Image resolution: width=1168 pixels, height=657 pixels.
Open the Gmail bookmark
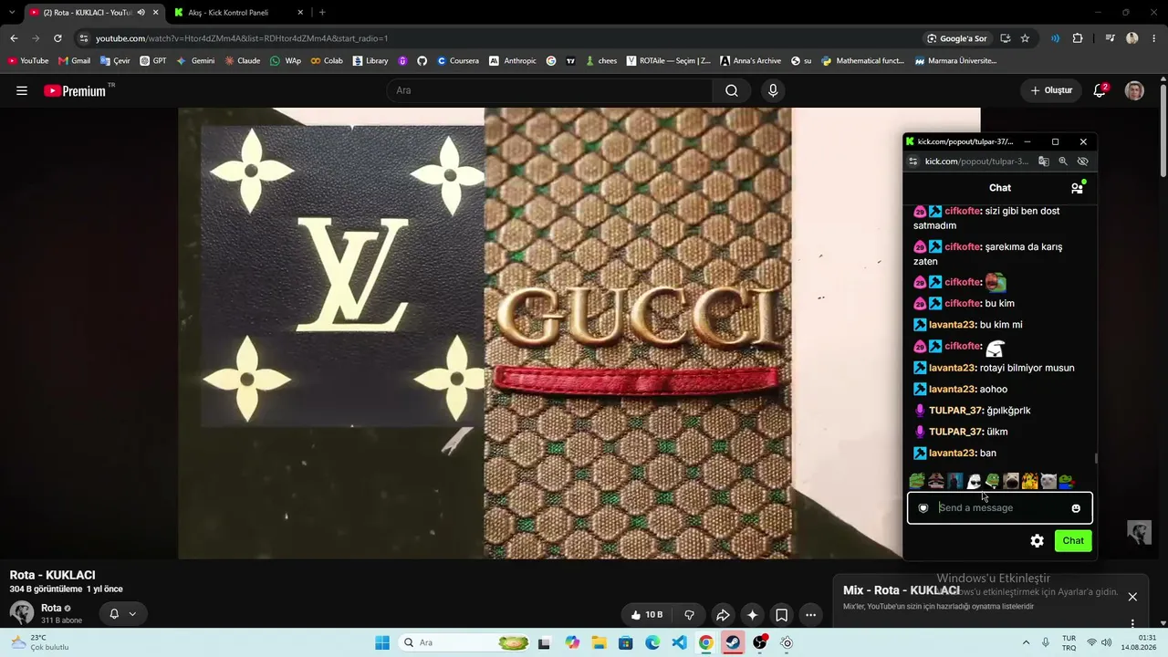(74, 61)
